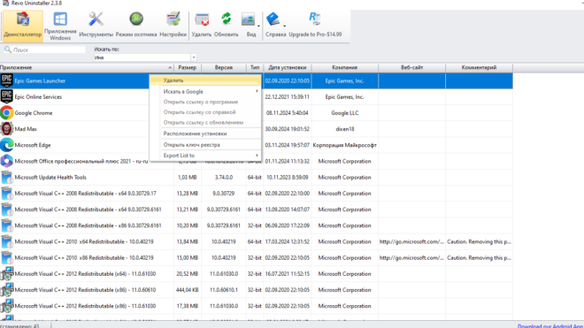Click the 17,38 MB size cell
584x328 pixels.
(188, 306)
